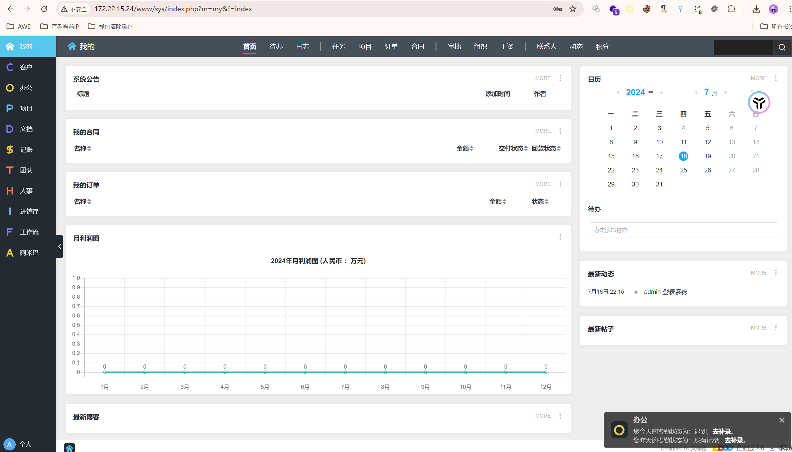Switch to the 审批 tab
This screenshot has width=792, height=452.
point(454,47)
